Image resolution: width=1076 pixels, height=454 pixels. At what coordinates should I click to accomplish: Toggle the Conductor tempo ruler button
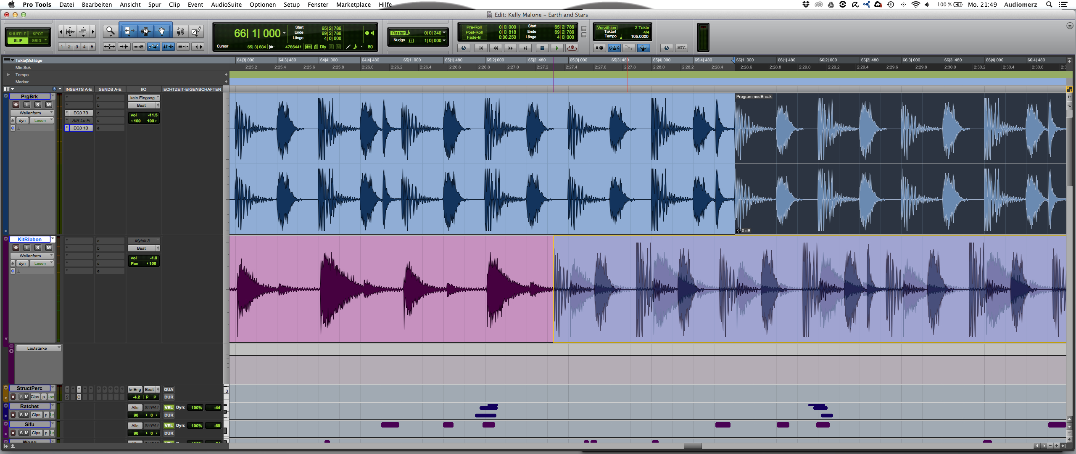pyautogui.click(x=643, y=48)
